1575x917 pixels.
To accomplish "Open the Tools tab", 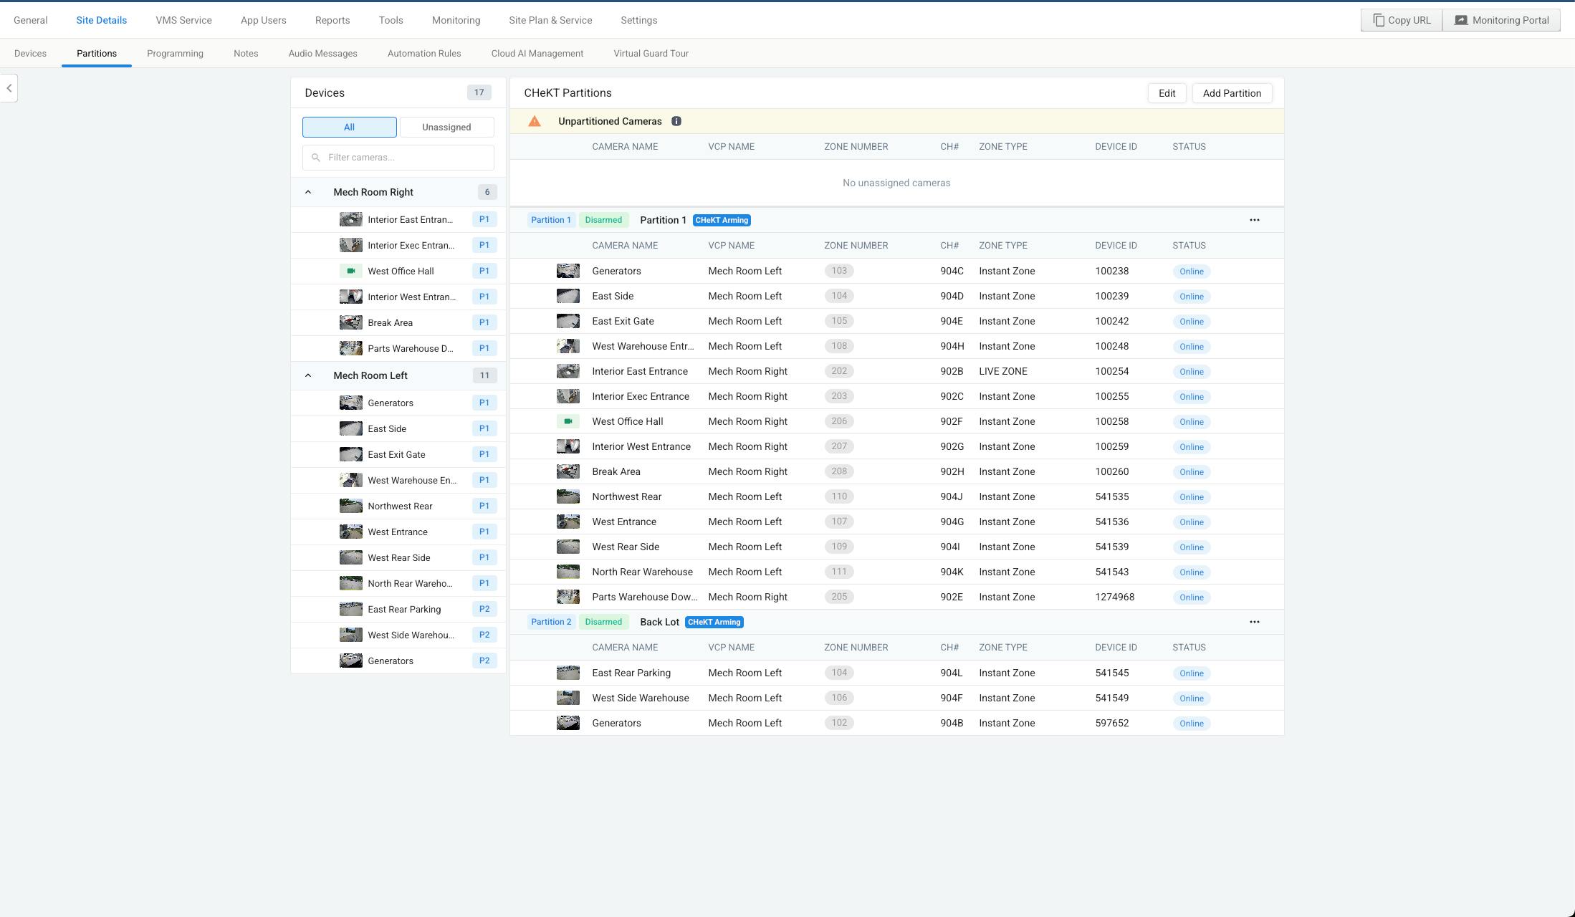I will pos(391,20).
